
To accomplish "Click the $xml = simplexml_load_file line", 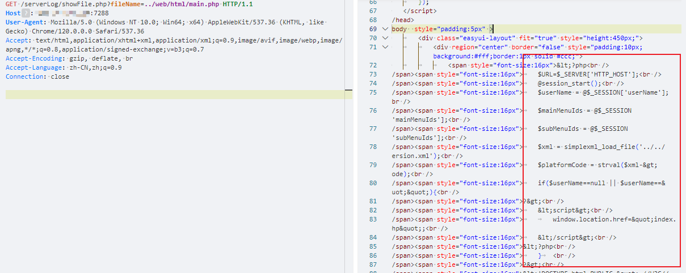I will (601, 147).
